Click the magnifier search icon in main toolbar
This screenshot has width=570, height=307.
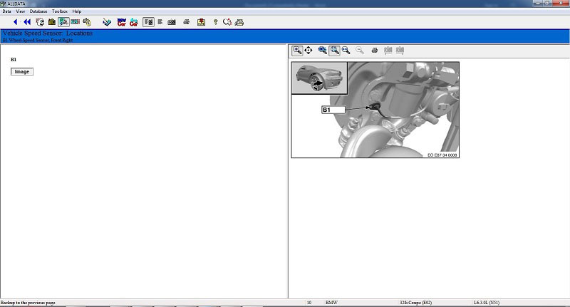(x=227, y=22)
